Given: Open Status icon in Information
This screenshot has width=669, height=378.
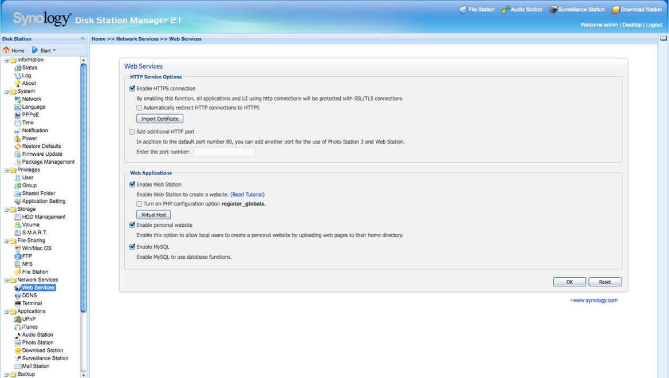Looking at the screenshot, I should (x=18, y=68).
